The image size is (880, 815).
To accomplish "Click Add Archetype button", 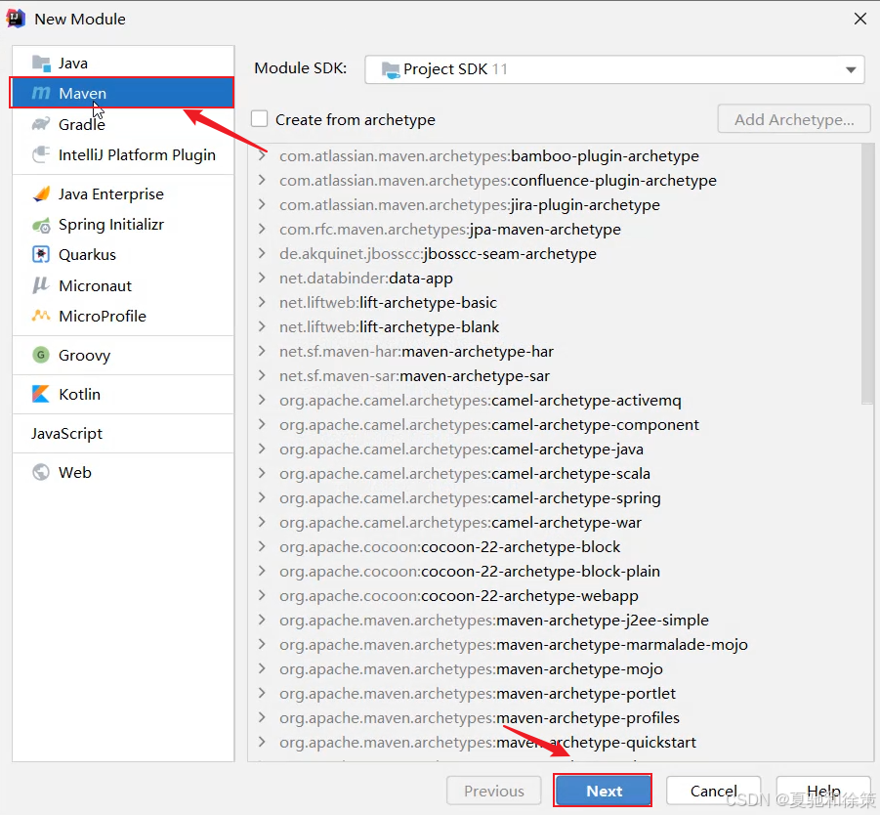I will pyautogui.click(x=794, y=119).
